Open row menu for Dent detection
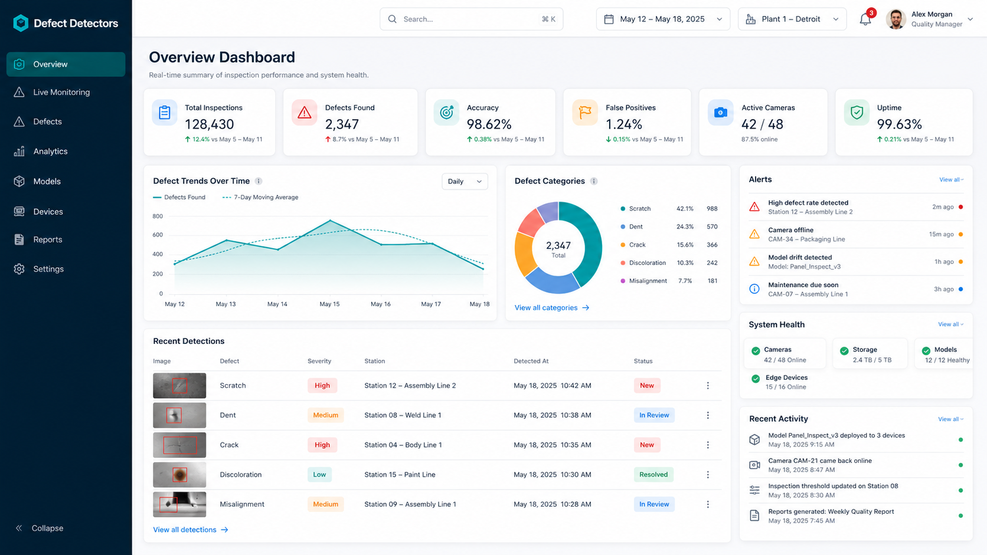The height and width of the screenshot is (555, 987). [x=708, y=415]
